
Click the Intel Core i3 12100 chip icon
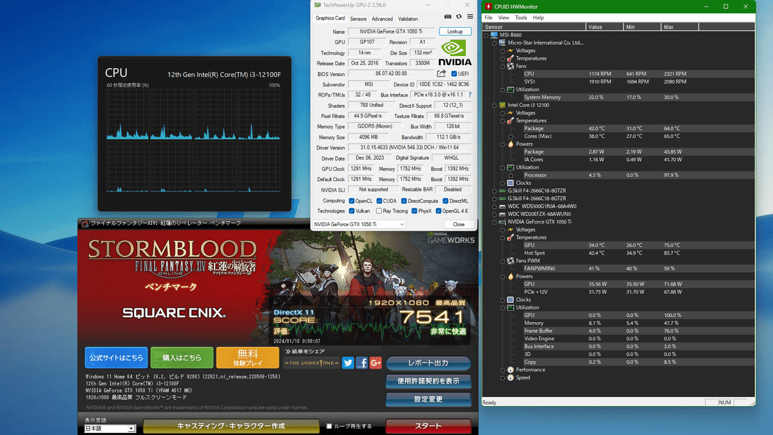502,105
